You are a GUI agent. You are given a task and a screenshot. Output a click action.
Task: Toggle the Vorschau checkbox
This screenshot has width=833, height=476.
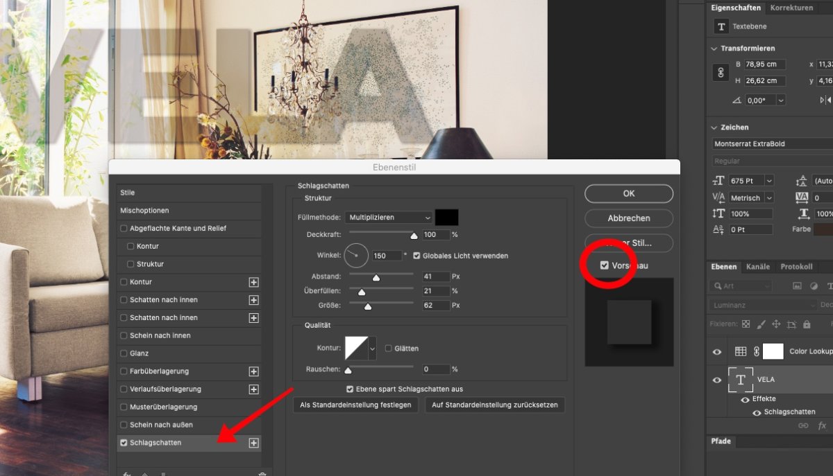click(x=605, y=265)
